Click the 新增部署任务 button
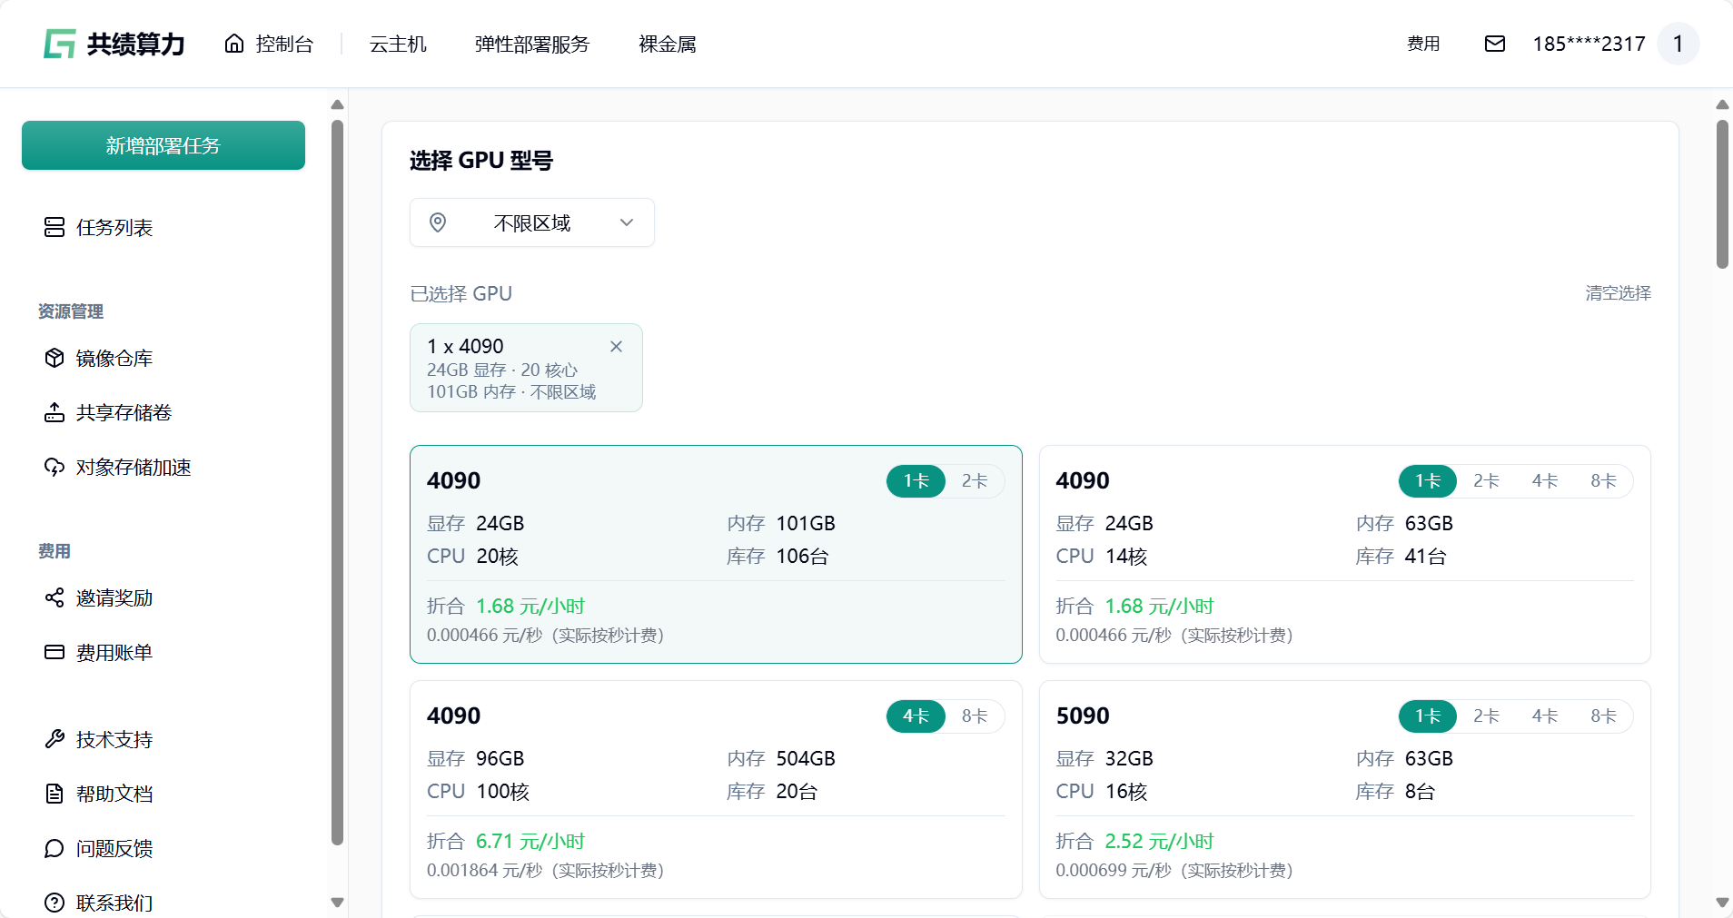This screenshot has width=1733, height=918. click(163, 145)
